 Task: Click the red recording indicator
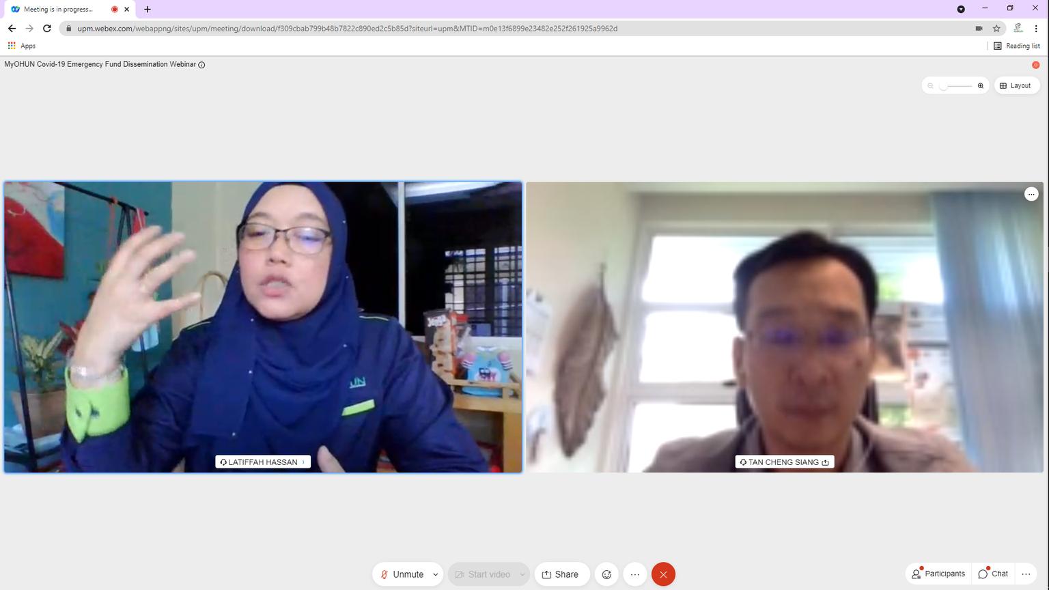click(x=1035, y=65)
